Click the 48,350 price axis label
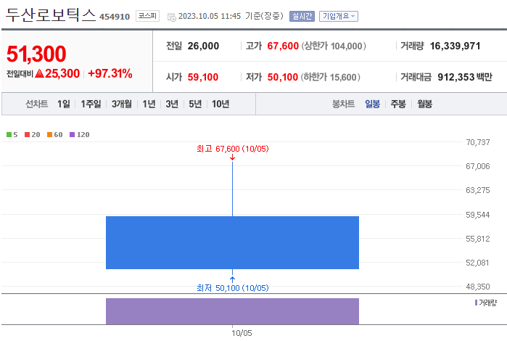The image size is (507, 341). tap(478, 287)
